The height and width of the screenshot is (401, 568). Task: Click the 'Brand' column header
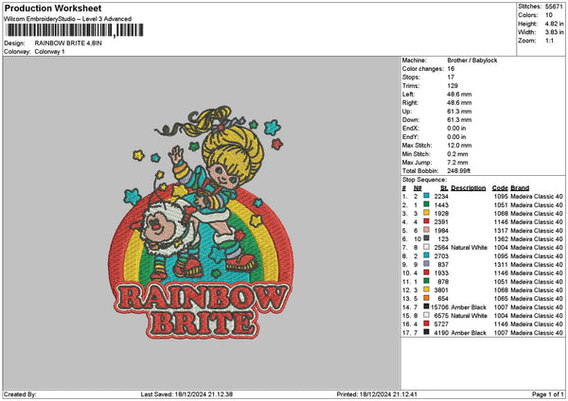pyautogui.click(x=520, y=188)
